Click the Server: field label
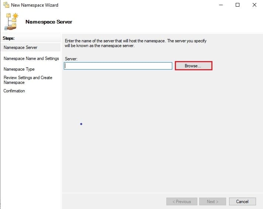This screenshot has height=209, width=263. point(71,59)
